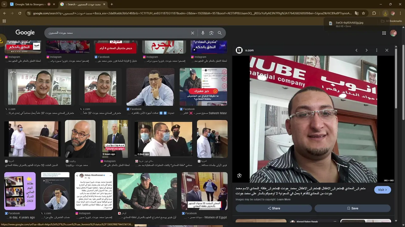Search by image with Google Lens
Screen dimensions: 405x227
tap(211, 33)
